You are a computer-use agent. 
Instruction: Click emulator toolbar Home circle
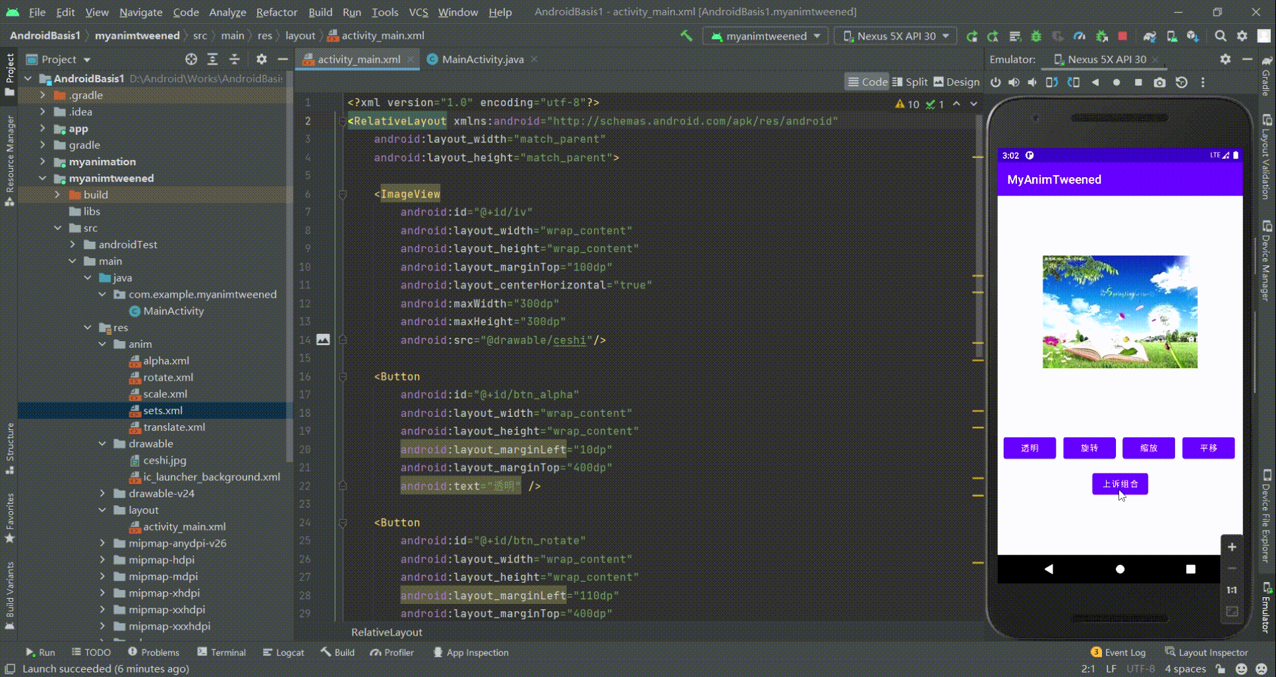tap(1116, 82)
